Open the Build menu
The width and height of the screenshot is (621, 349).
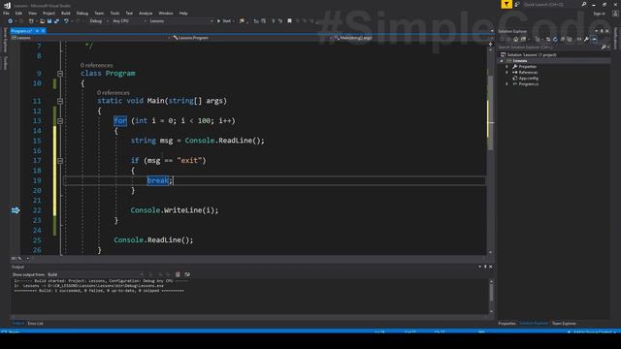click(66, 13)
